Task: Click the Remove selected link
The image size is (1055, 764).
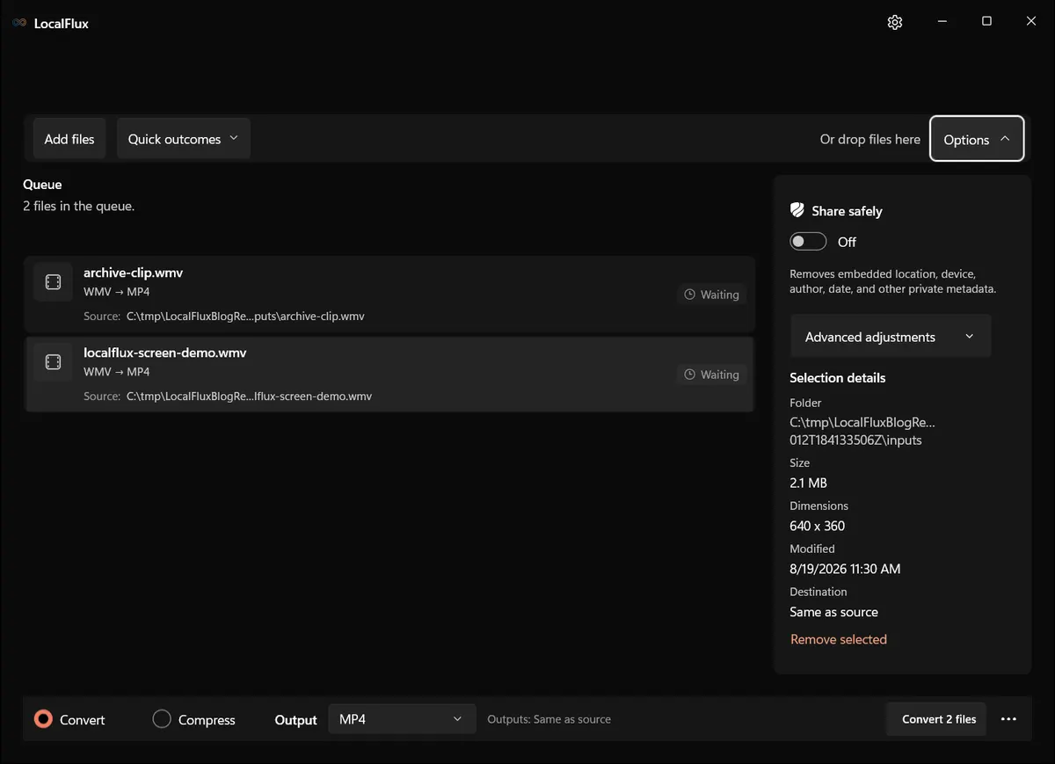Action: [839, 639]
